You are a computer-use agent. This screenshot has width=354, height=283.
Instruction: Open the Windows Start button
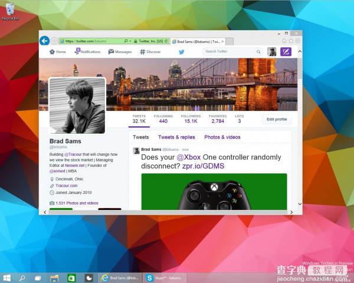coord(7,278)
